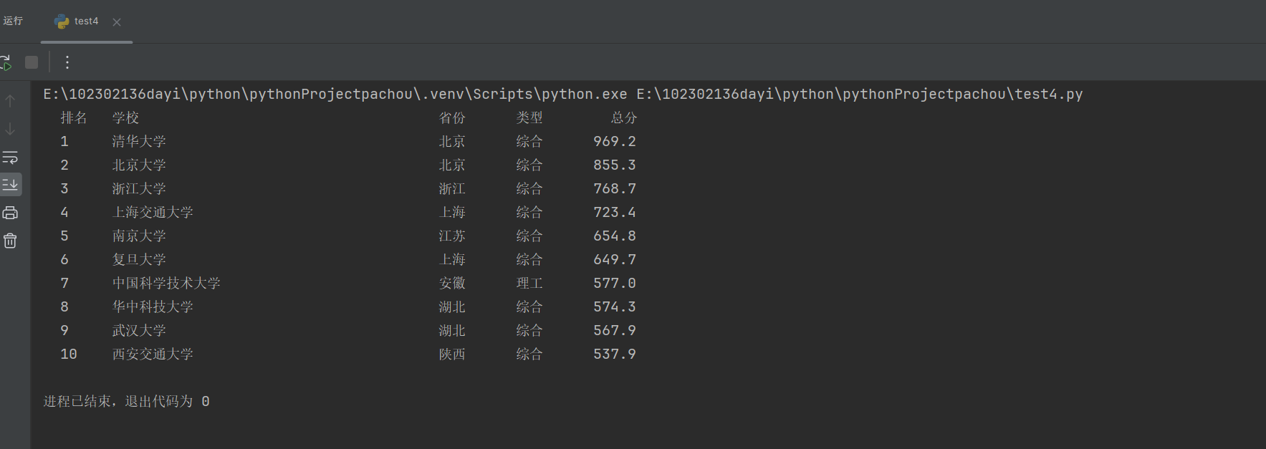1266x449 pixels.
Task: Click the score 567.9
Action: [x=615, y=330]
